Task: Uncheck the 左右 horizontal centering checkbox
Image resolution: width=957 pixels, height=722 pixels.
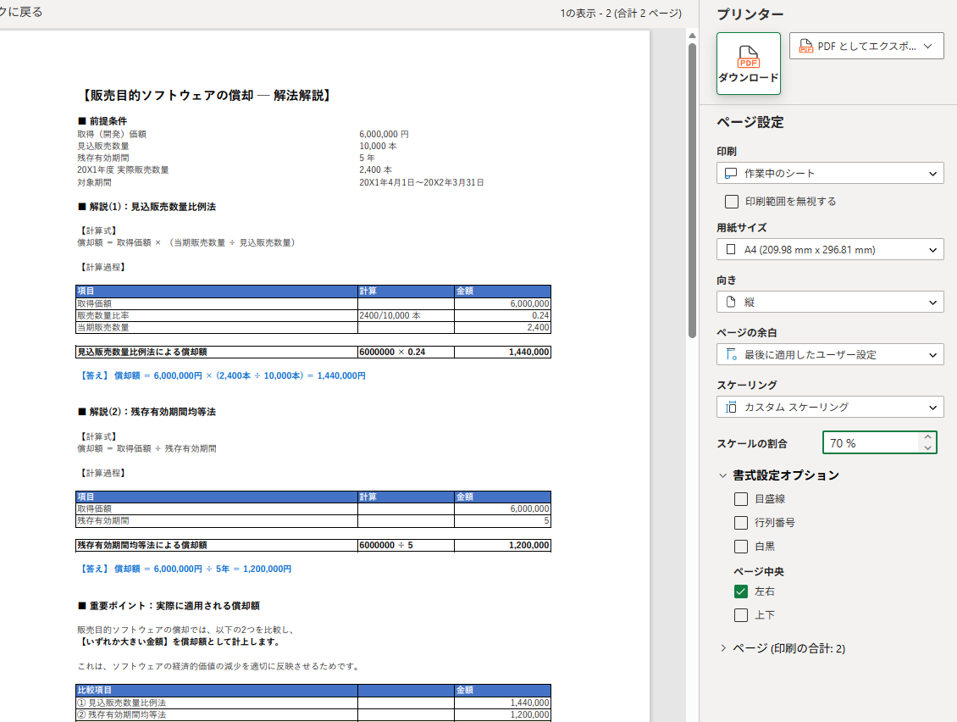Action: tap(741, 591)
